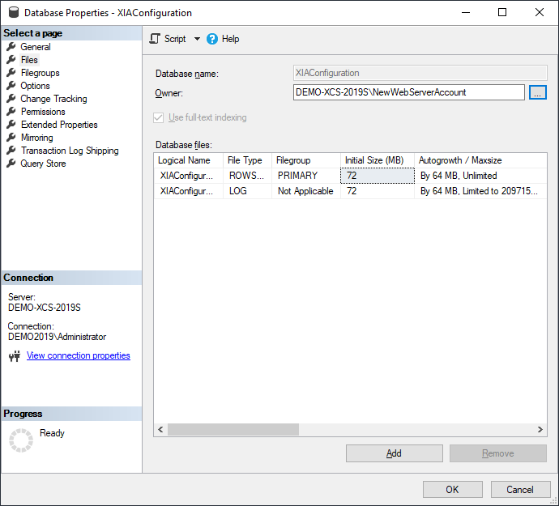
Task: Click the Autogrowth / Maxsize column header
Action: coord(480,160)
